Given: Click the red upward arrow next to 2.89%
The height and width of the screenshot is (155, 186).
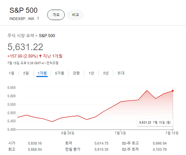Looking at the screenshot, I should (x=40, y=56).
